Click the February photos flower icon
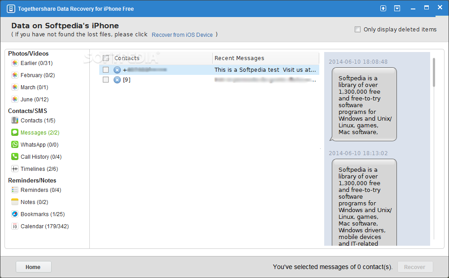This screenshot has width=449, height=278. (15, 75)
